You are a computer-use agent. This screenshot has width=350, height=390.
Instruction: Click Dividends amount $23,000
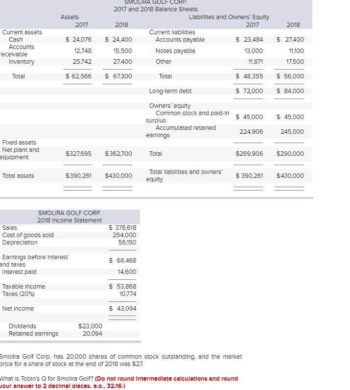90,326
